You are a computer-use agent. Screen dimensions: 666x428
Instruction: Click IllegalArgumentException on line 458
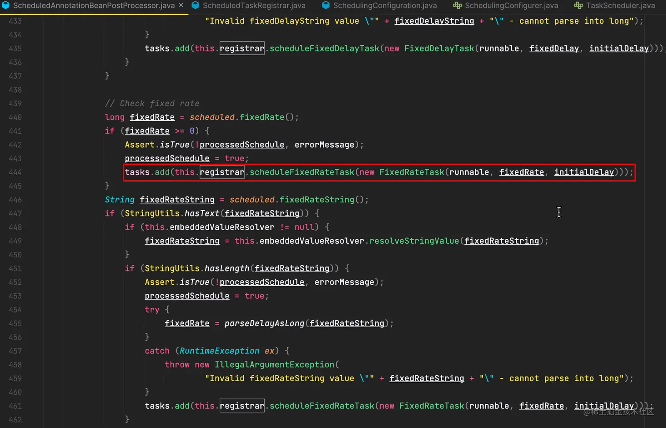[274, 365]
